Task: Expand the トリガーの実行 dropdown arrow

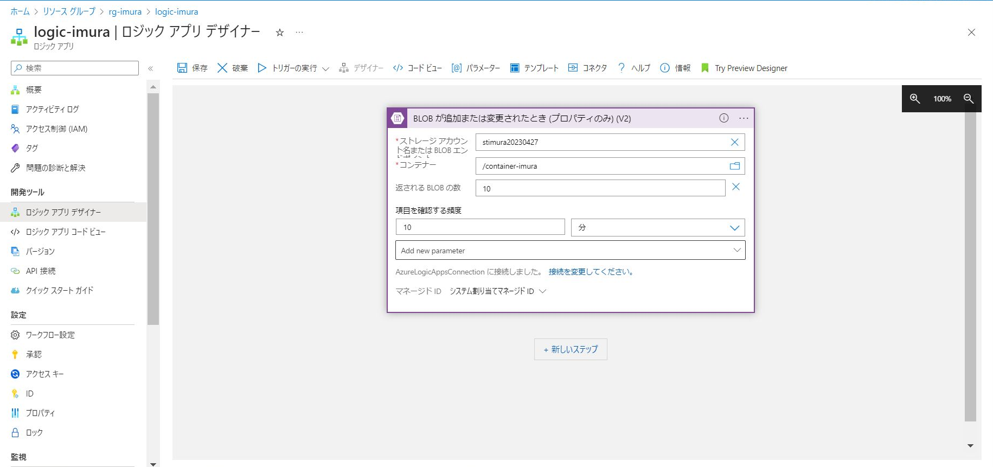Action: coord(325,69)
